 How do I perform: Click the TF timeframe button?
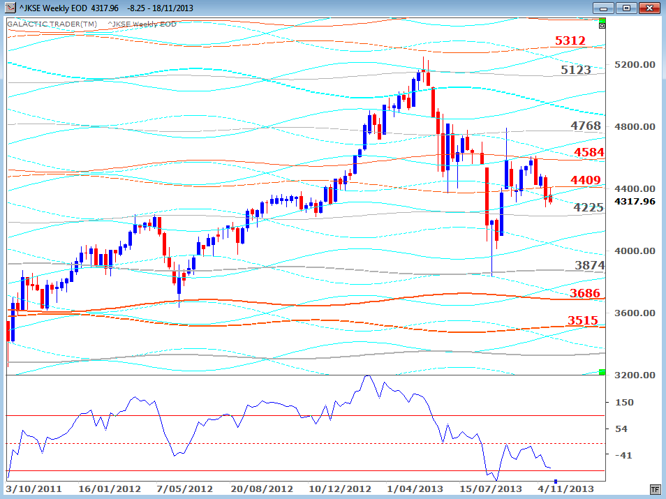click(655, 489)
